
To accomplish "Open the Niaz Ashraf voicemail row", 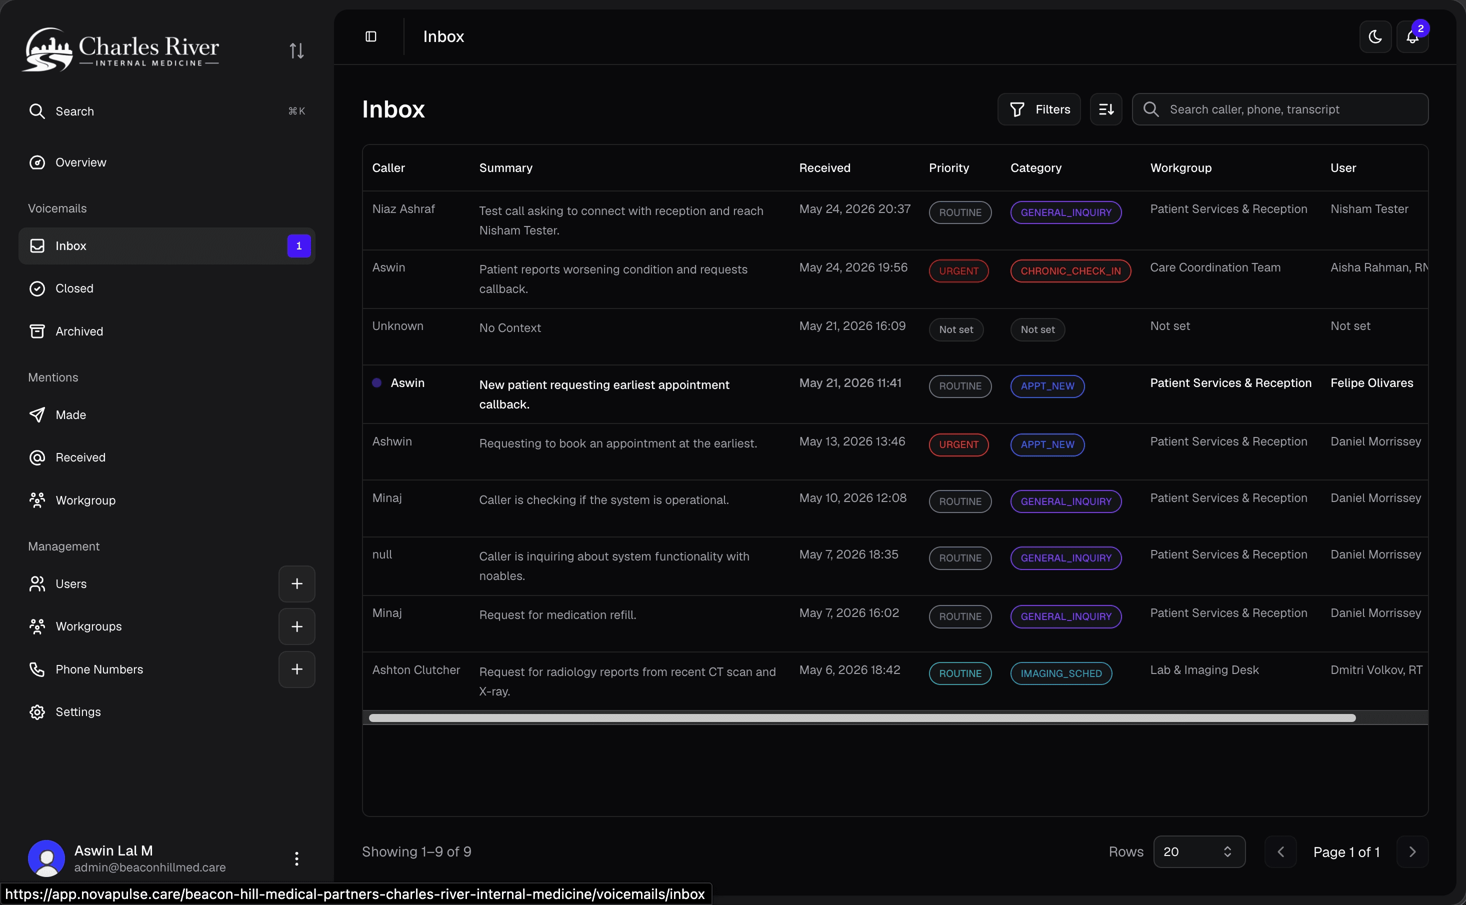I will click(895, 220).
